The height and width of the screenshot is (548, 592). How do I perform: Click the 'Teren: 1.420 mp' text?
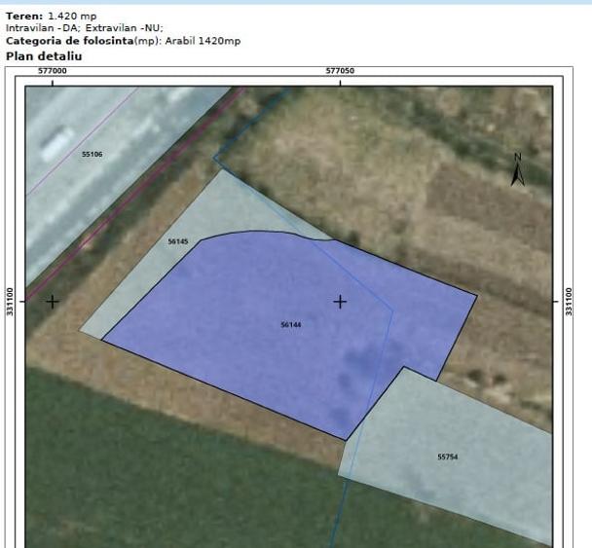pyautogui.click(x=52, y=17)
